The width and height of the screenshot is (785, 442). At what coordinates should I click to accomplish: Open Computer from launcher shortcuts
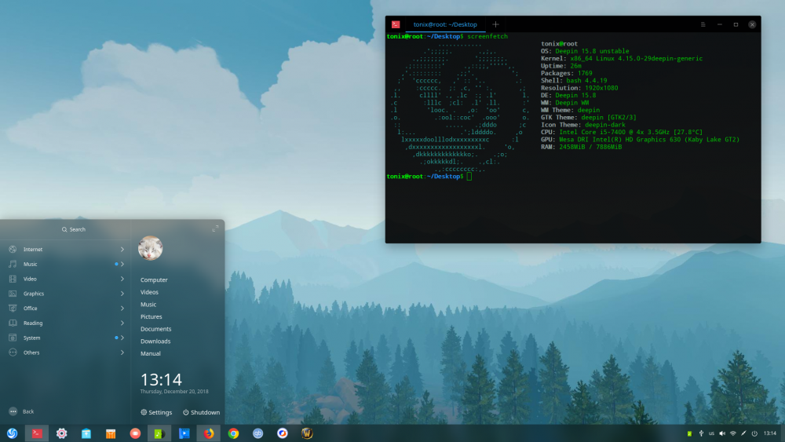[x=154, y=279]
